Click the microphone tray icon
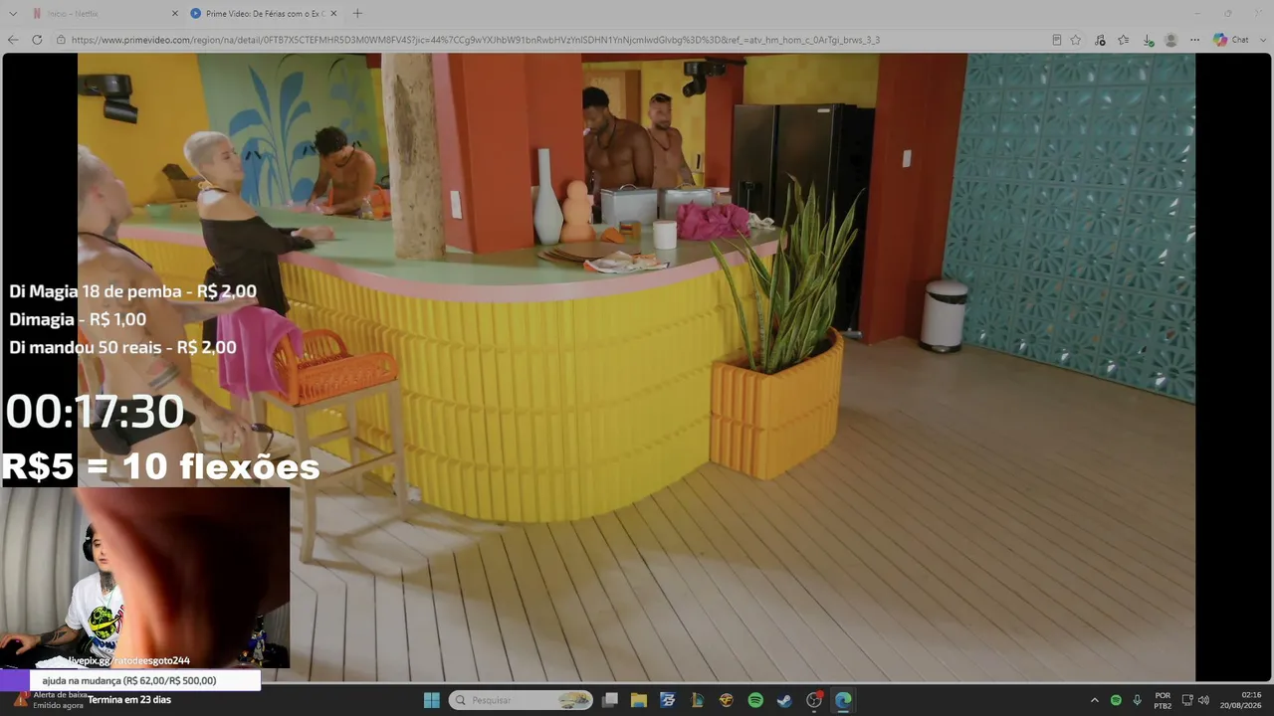Image resolution: width=1274 pixels, height=716 pixels. coord(1137,700)
